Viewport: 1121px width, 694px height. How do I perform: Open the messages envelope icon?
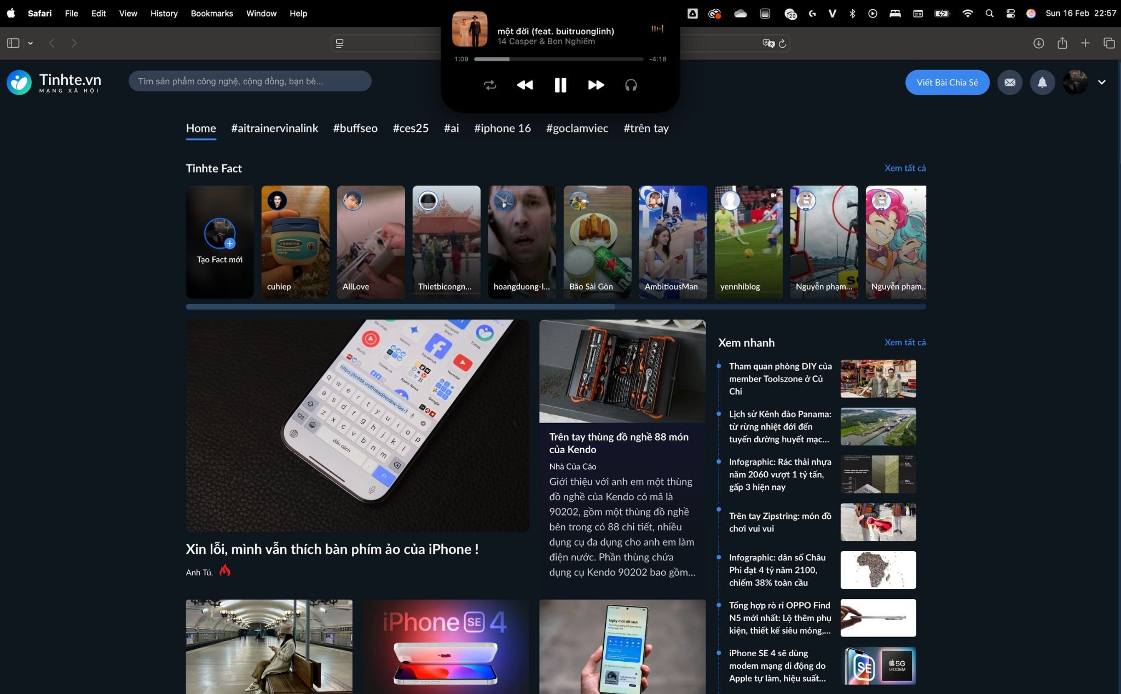point(1010,82)
